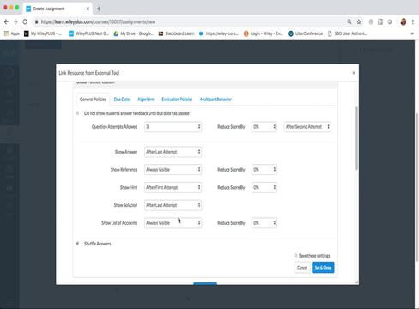Reload the current page
419x309 pixels.
[x=25, y=21]
